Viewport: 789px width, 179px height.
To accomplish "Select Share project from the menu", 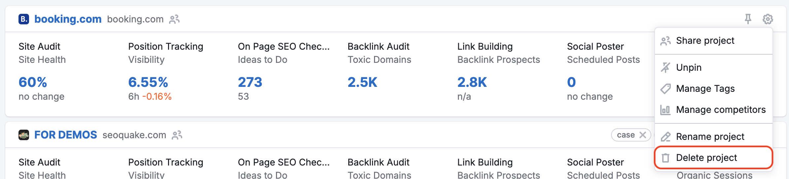I will [705, 41].
